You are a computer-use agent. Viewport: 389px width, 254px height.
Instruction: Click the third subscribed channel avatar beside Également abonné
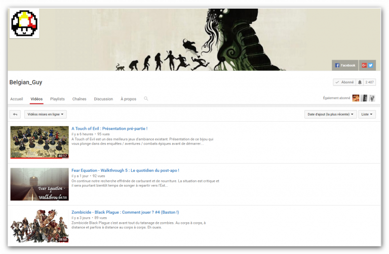372,98
